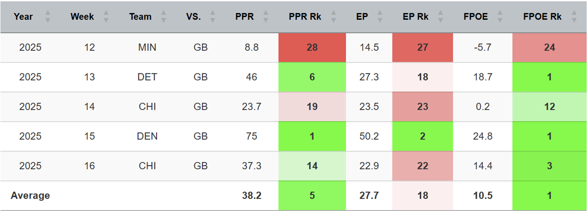
Task: Click the Average row label
Action: (31, 195)
